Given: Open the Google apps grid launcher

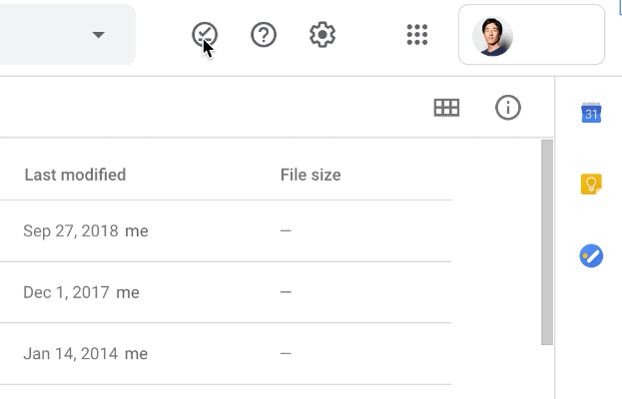Looking at the screenshot, I should [x=417, y=35].
